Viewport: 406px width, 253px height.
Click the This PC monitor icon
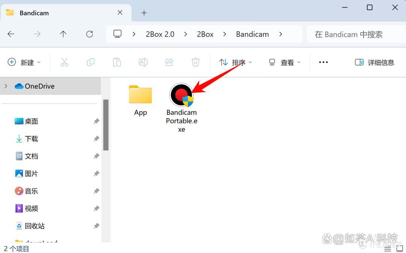pyautogui.click(x=118, y=34)
